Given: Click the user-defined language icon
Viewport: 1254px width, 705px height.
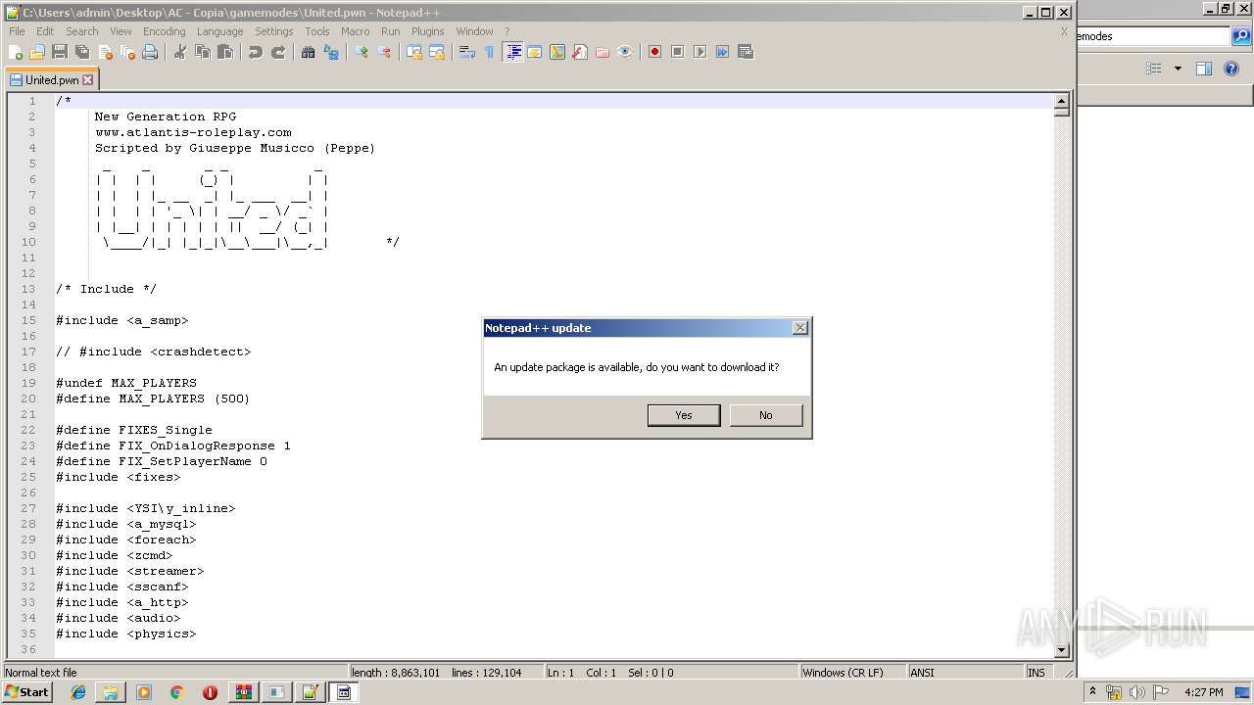Looking at the screenshot, I should tap(535, 52).
